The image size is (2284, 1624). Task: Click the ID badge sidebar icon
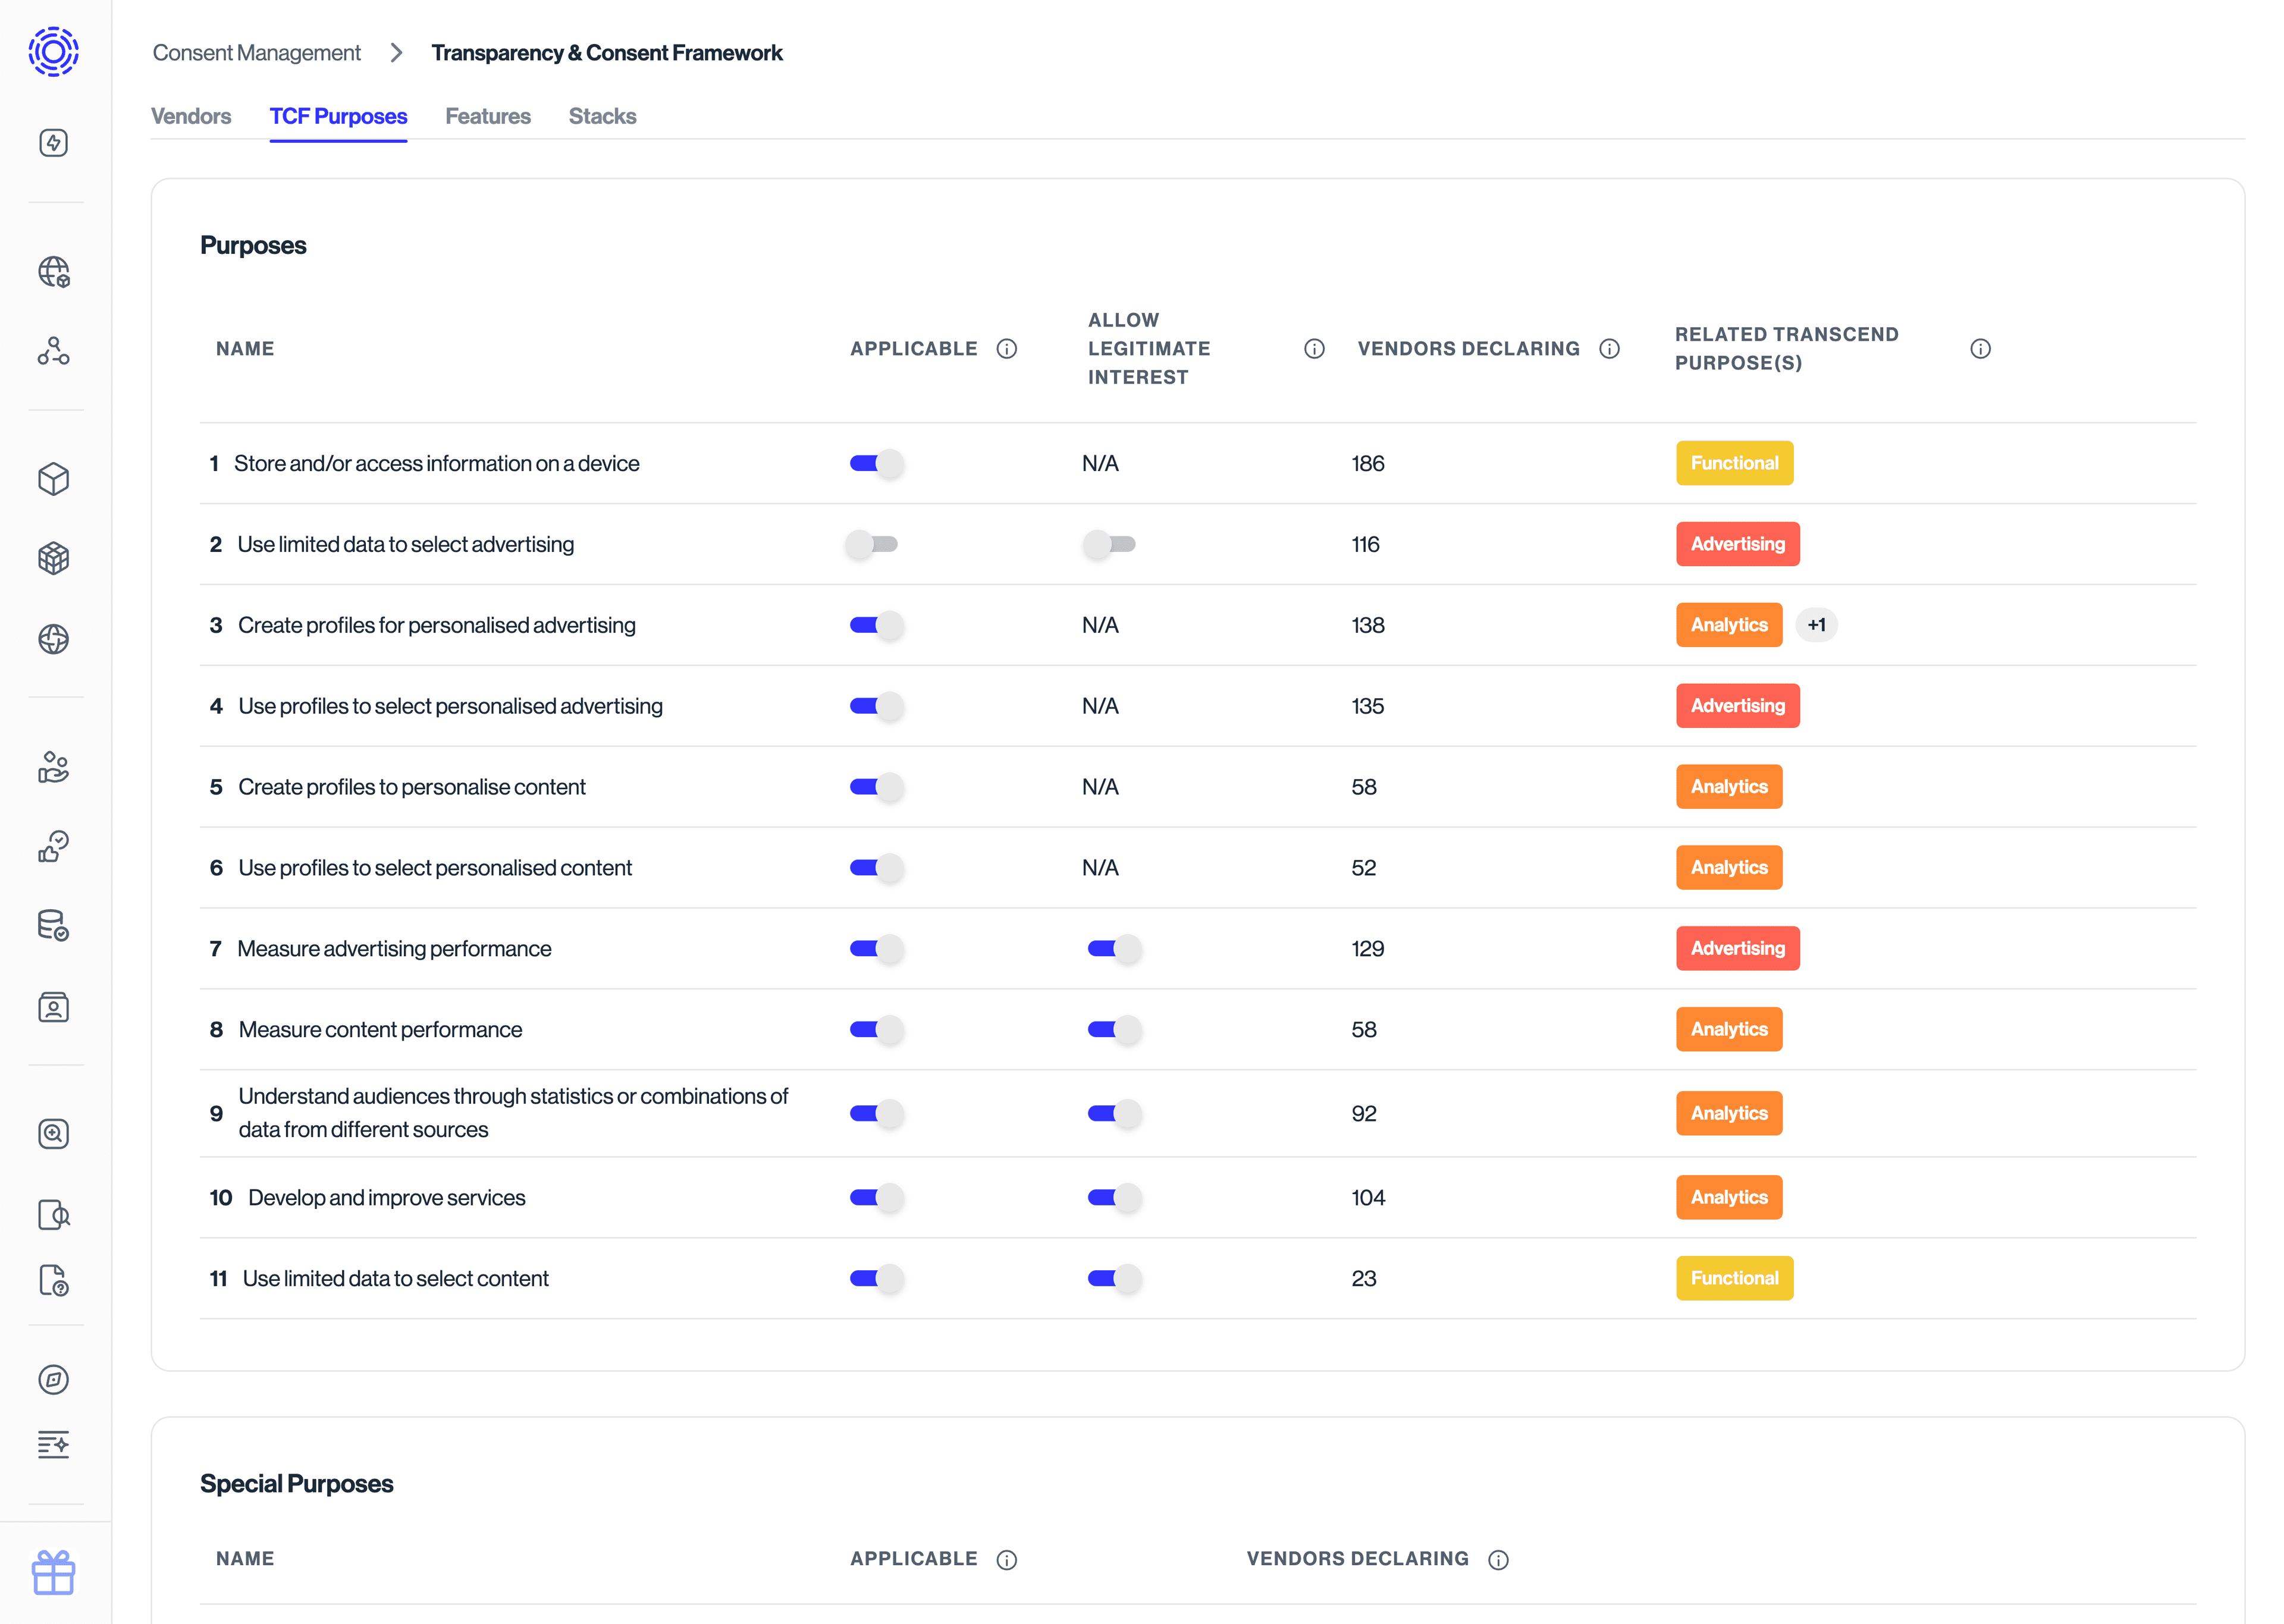coord(53,1007)
